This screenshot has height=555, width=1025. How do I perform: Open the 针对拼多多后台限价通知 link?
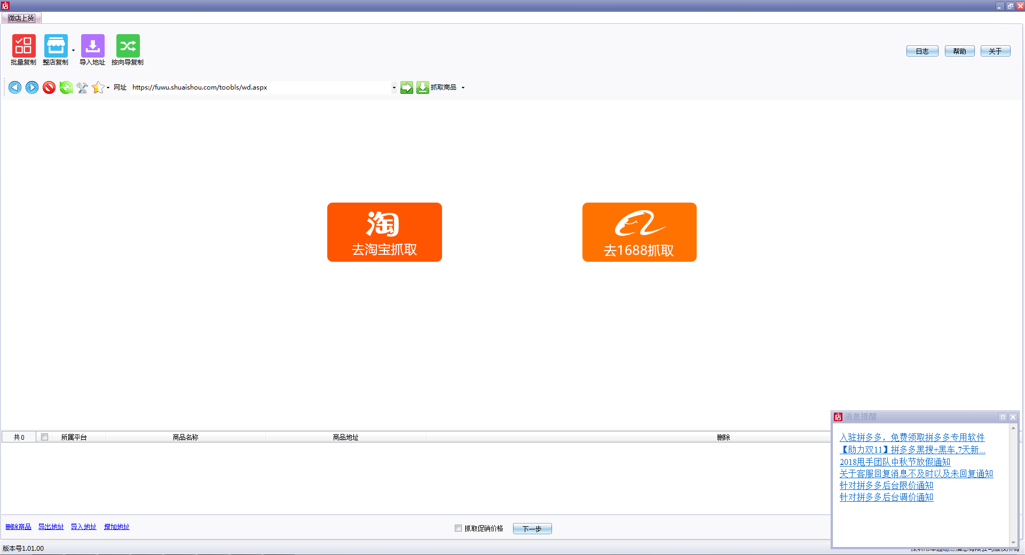point(886,485)
